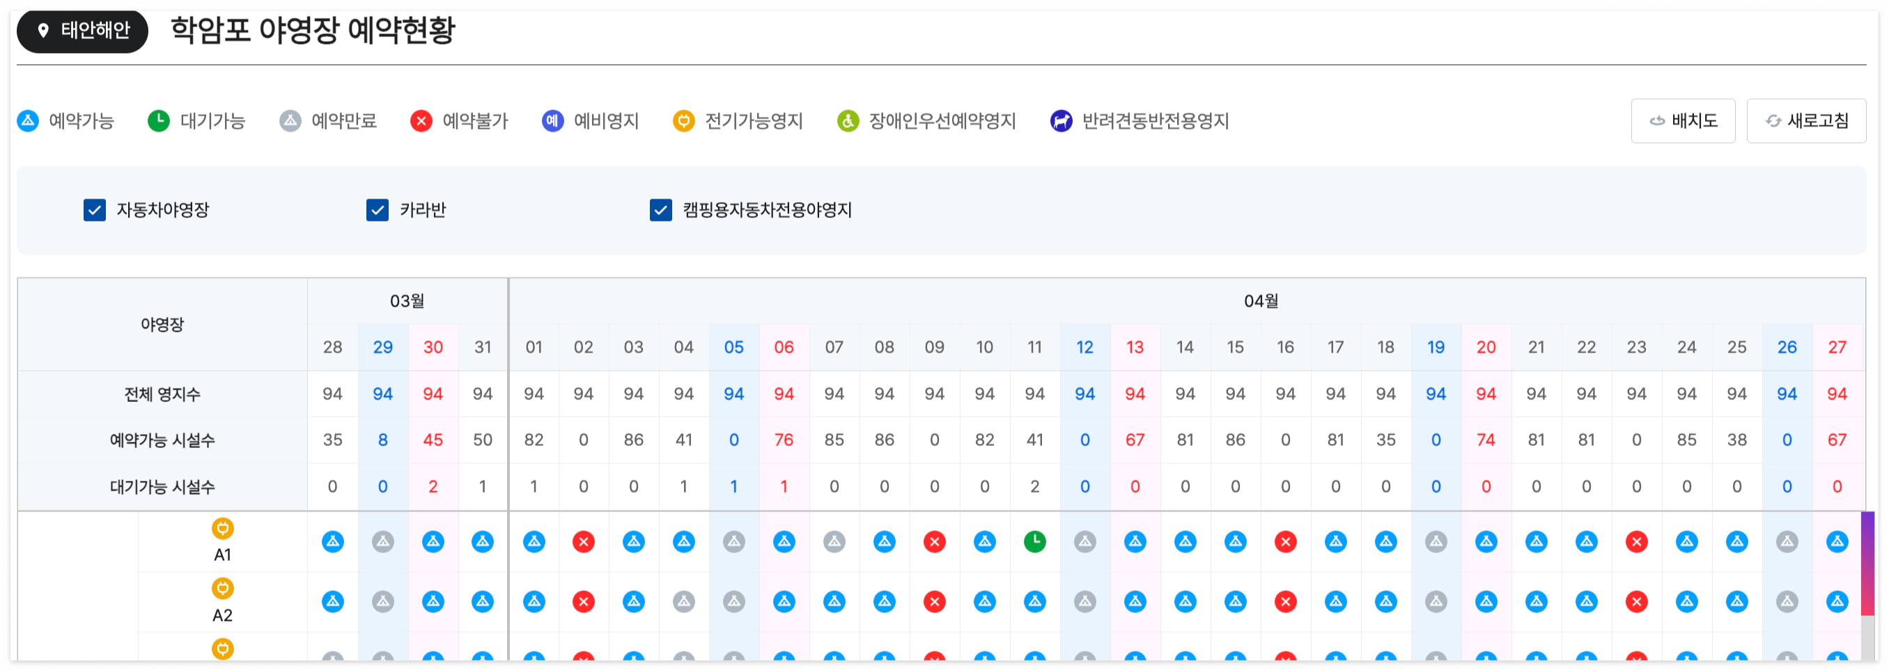
Task: Click the 전기가능영지 legend icon
Action: (683, 121)
